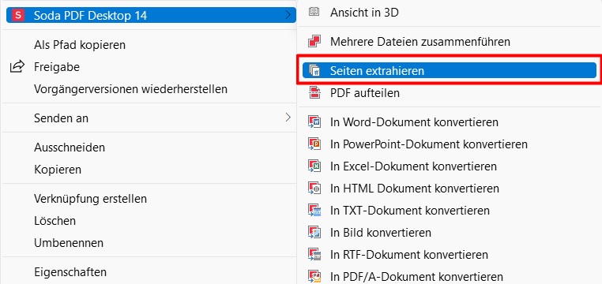The width and height of the screenshot is (602, 284).
Task: Click the PowerPoint-Dokument convert icon
Action: [x=314, y=144]
